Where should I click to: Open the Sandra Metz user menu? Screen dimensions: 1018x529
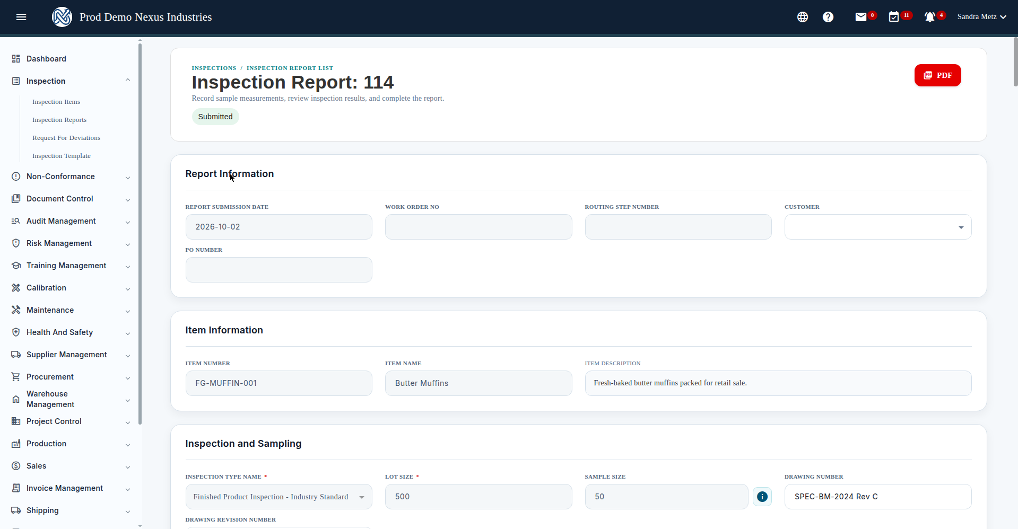pyautogui.click(x=982, y=17)
